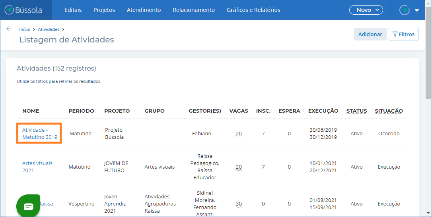This screenshot has width=432, height=217.
Task: Click the VAGAS column header
Action: point(239,111)
